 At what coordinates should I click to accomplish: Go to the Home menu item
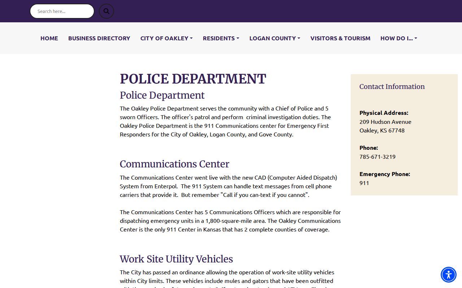(49, 38)
